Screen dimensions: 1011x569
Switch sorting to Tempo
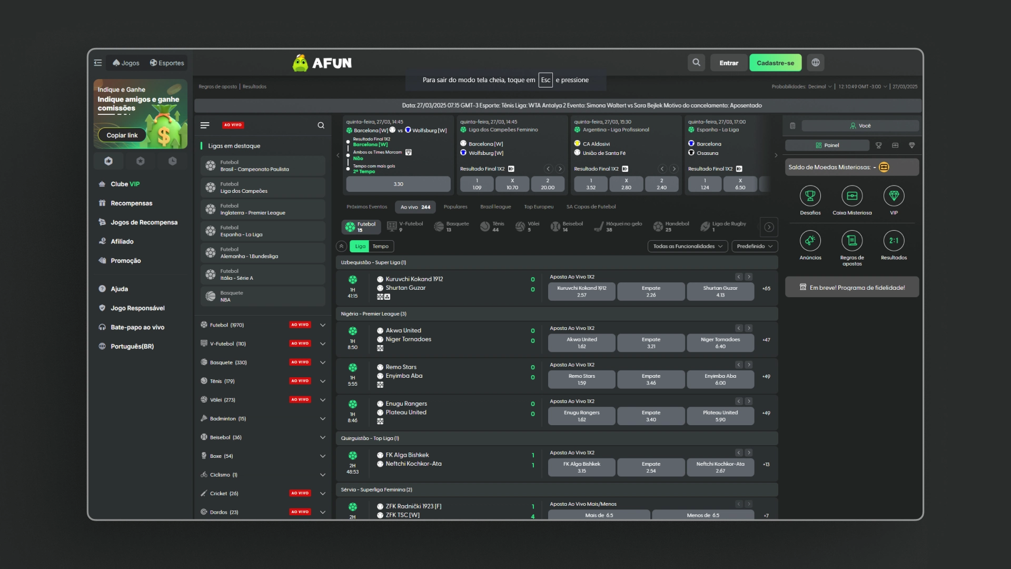tap(380, 247)
